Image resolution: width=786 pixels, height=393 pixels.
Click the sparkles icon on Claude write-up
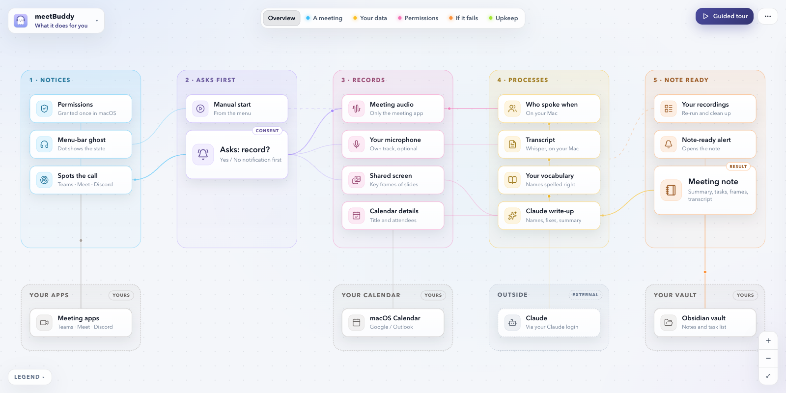coord(512,216)
